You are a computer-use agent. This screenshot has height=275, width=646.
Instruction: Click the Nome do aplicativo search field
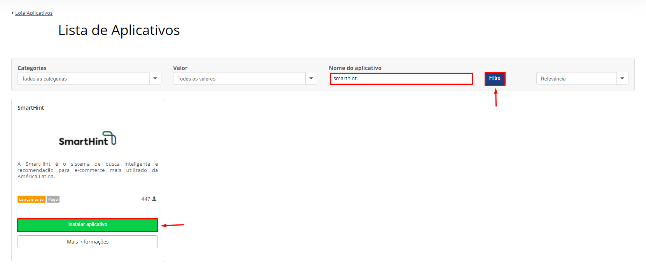coord(401,79)
